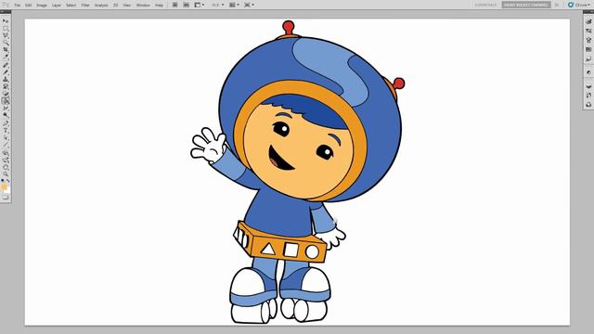This screenshot has height=334, width=594.
Task: Open the Channels panel icon
Action: tap(588, 96)
